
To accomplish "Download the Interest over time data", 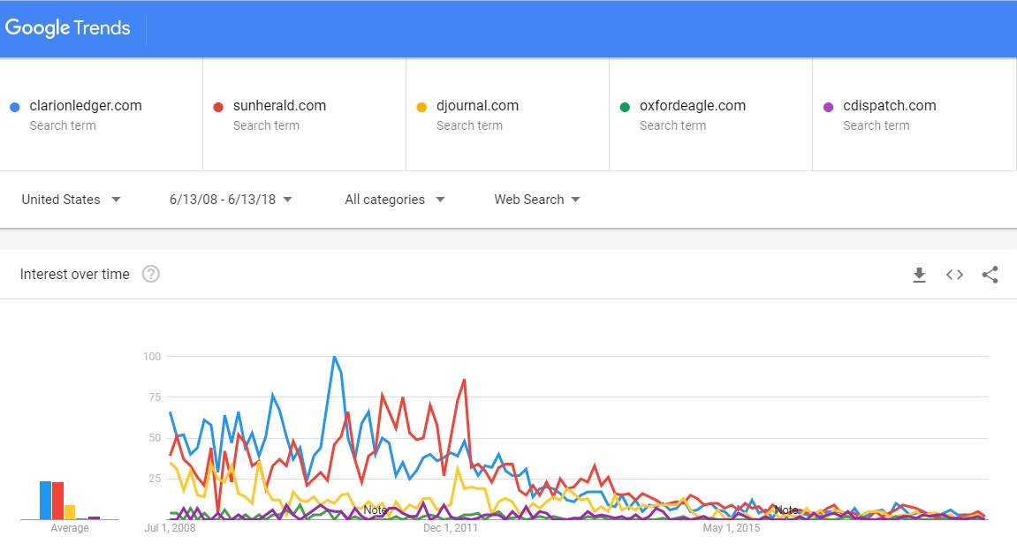I will click(919, 275).
